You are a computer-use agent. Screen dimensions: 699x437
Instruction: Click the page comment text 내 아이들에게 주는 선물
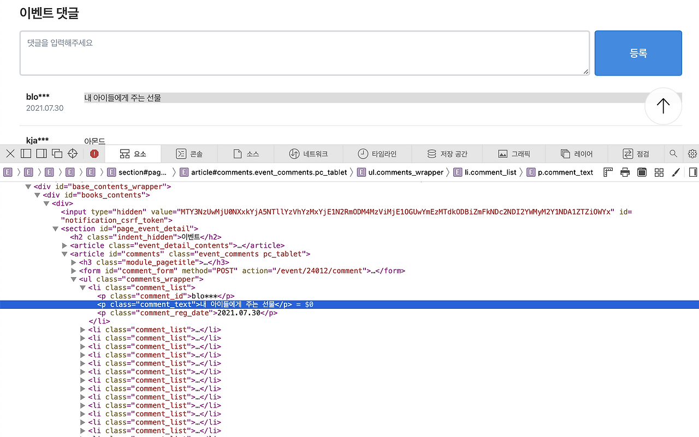click(123, 98)
